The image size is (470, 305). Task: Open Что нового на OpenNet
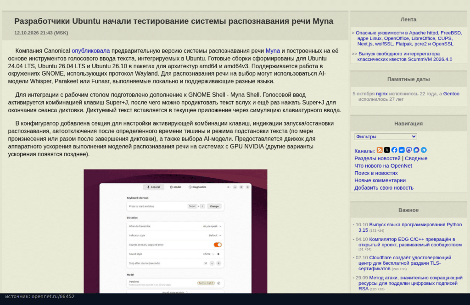click(x=383, y=166)
